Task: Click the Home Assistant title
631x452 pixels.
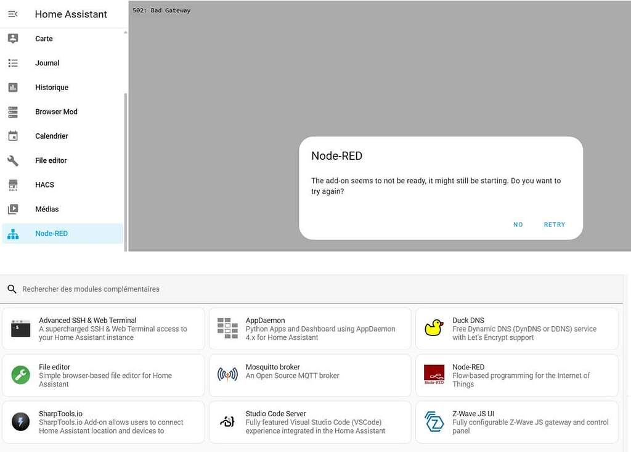Action: (x=70, y=14)
